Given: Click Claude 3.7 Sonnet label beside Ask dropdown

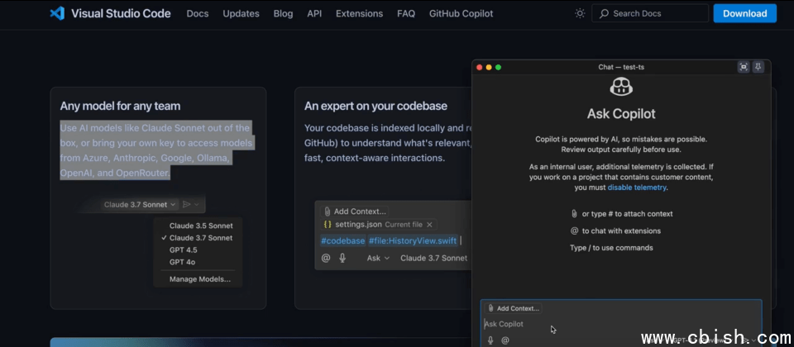Looking at the screenshot, I should [x=434, y=258].
